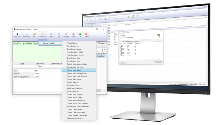Click OK button in the Edit Team dialog
The width and height of the screenshot is (223, 125).
tap(158, 62)
